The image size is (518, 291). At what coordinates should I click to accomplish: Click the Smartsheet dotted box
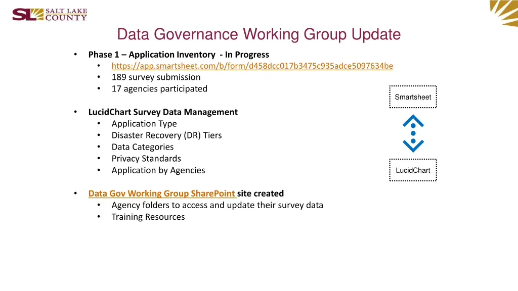(x=413, y=96)
